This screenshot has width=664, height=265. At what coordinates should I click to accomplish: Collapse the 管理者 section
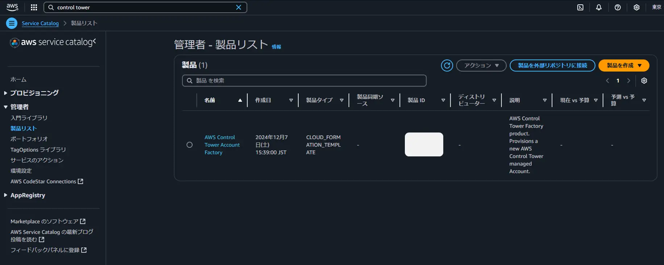click(x=16, y=107)
